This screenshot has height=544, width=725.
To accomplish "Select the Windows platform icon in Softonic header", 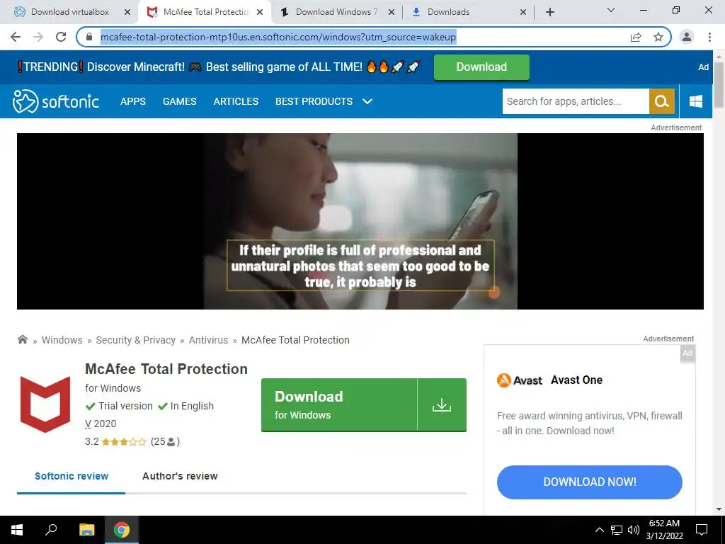I will pos(696,101).
